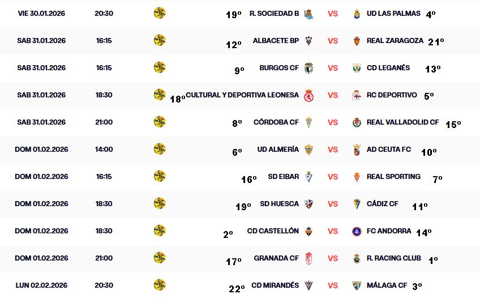
Task: Open the Cultural y Deportiva Leonesa link
Action: click(x=242, y=95)
